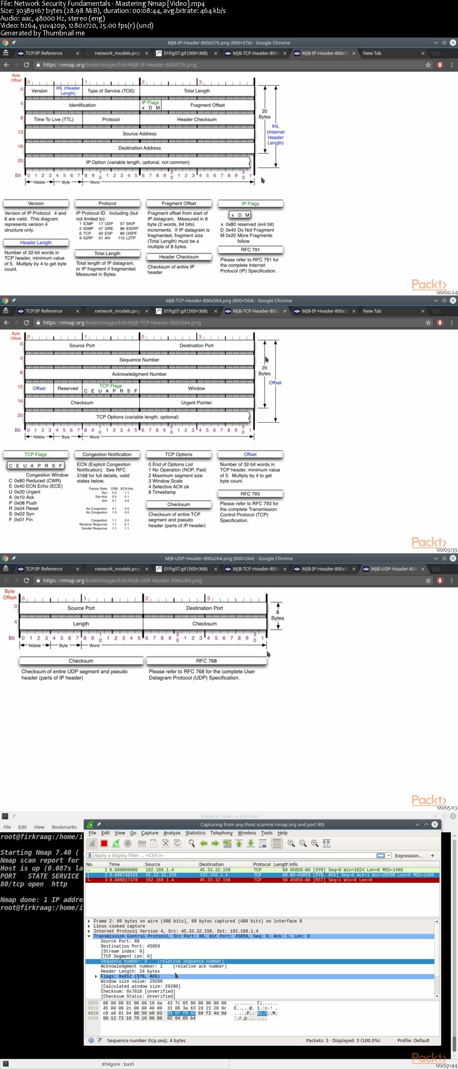Sort packets by the Destination column header
Viewport: 458px width, 1069px height.
pyautogui.click(x=225, y=864)
